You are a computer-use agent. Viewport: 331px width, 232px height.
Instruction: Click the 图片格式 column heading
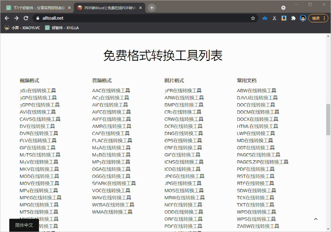click(x=174, y=80)
